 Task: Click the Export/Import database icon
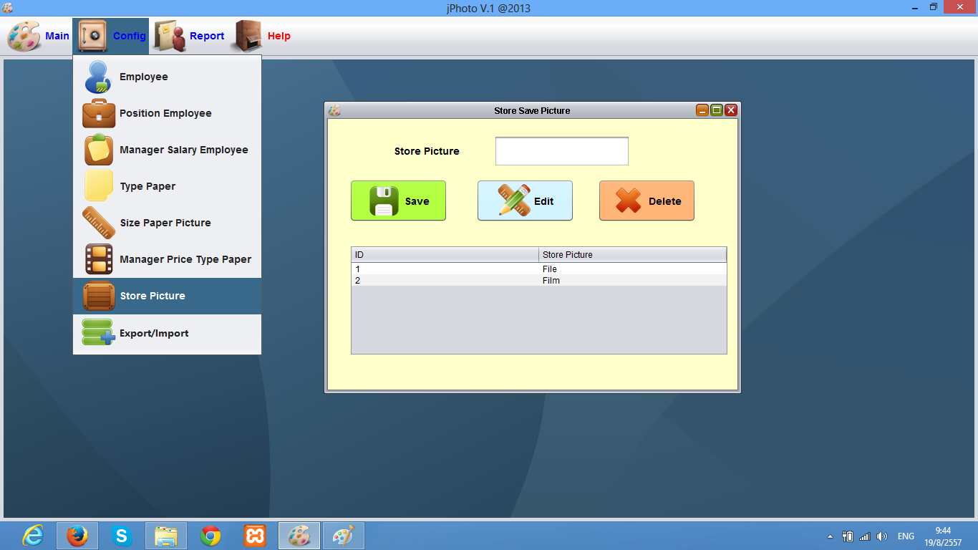pos(98,333)
